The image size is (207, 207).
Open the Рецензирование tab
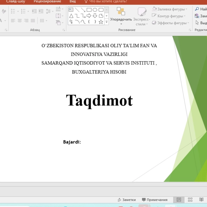pos(47,1)
